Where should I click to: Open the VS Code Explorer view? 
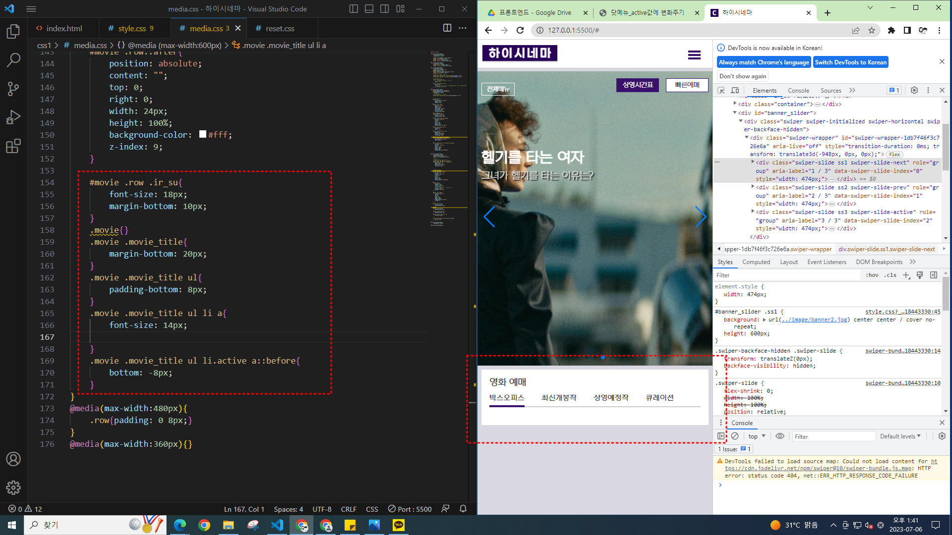point(13,32)
